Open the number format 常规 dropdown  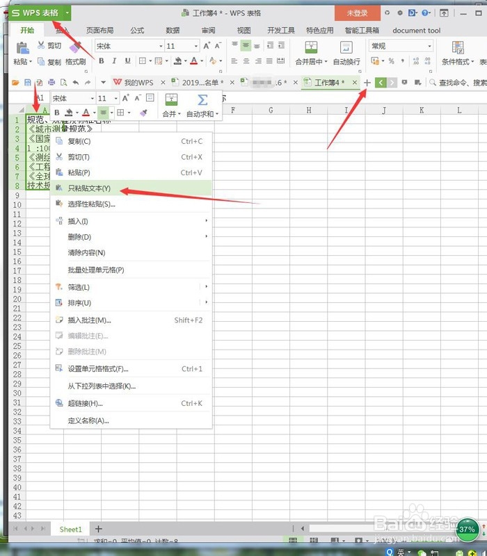click(429, 46)
